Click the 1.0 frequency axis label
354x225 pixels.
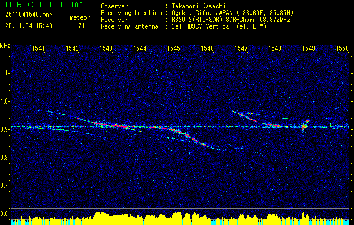pyautogui.click(x=5, y=101)
